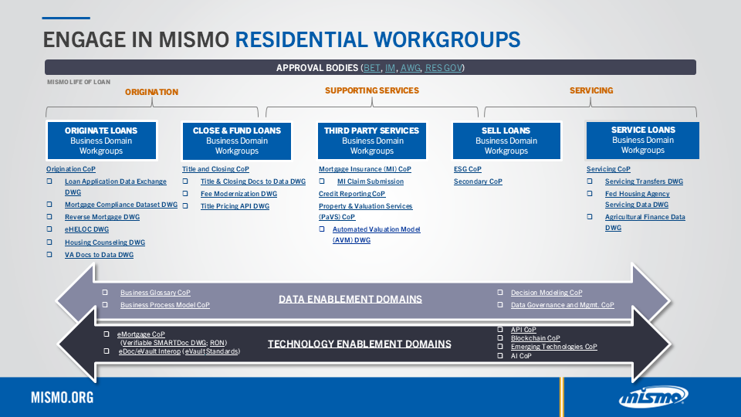Click the Data Enablement Domains heading link

pos(350,299)
